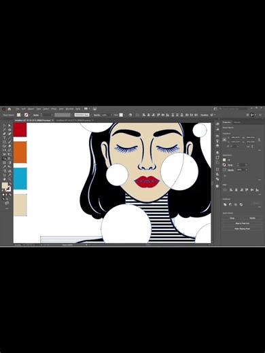Viewport: 265px width, 353px height.
Task: Open the Effect menu
Action: tap(54, 109)
